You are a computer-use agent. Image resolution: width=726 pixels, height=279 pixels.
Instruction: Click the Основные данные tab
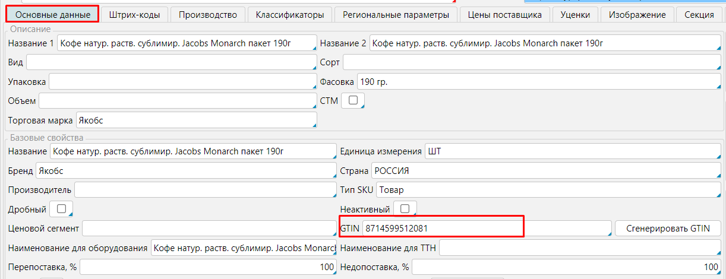click(53, 15)
